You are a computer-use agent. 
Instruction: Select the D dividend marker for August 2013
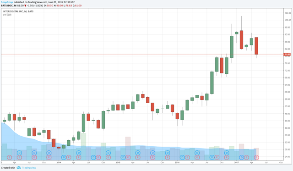click(x=34, y=153)
